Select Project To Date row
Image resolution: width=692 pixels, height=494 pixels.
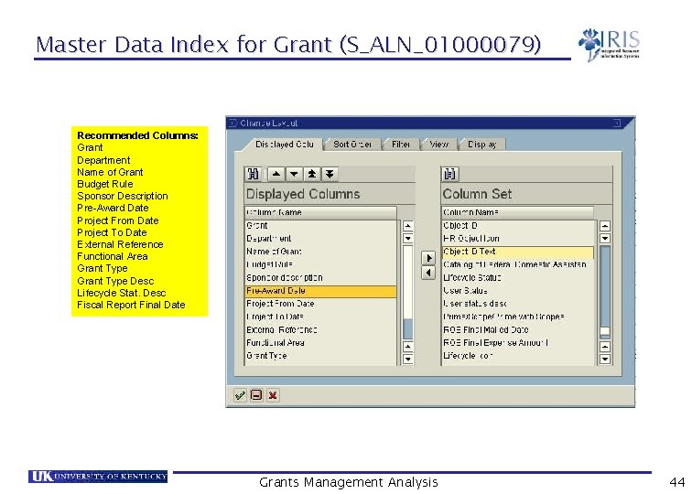(321, 317)
